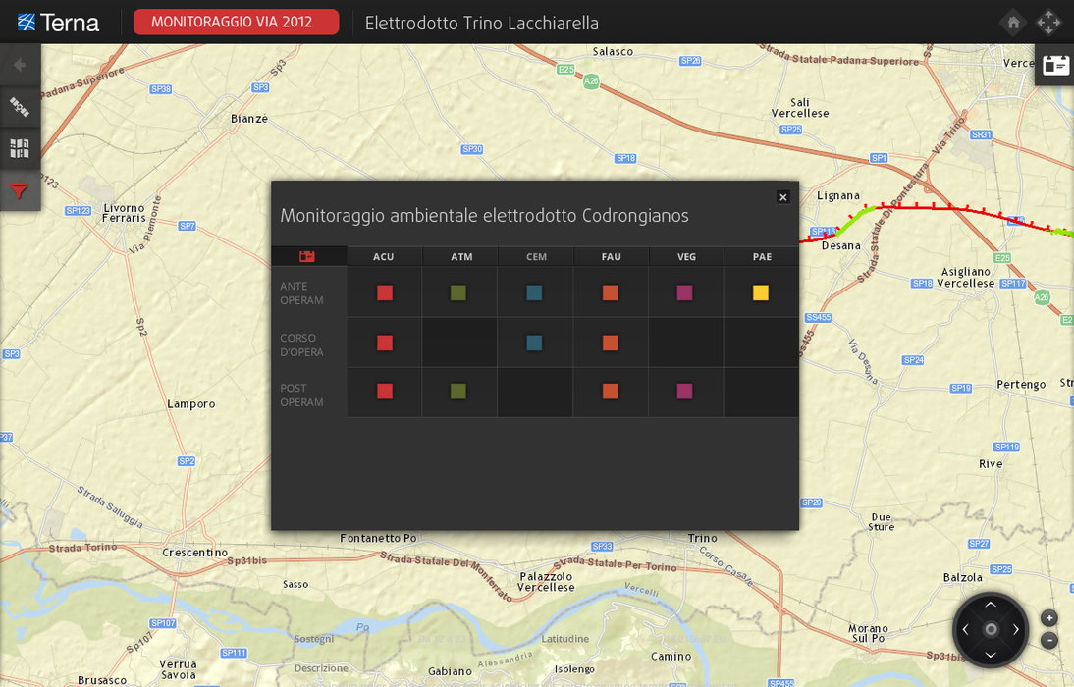Screen dimensions: 1074x687
Task: Zoom out with the minus button
Action: (x=1048, y=641)
